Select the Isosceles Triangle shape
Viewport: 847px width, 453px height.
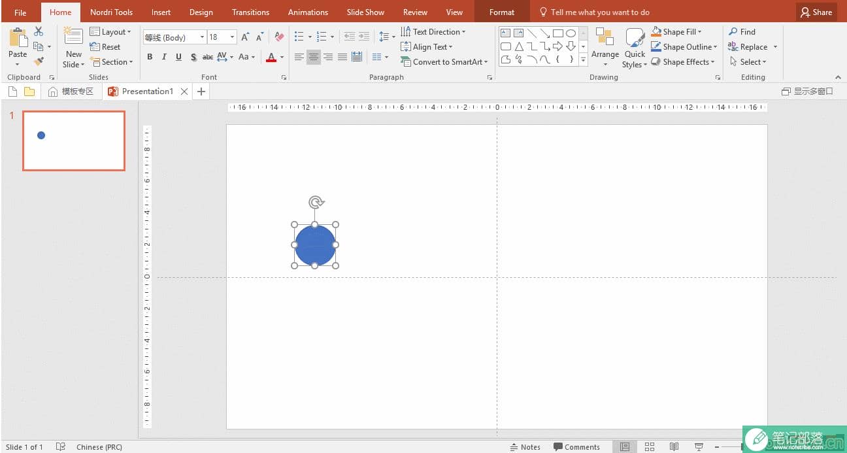point(519,46)
